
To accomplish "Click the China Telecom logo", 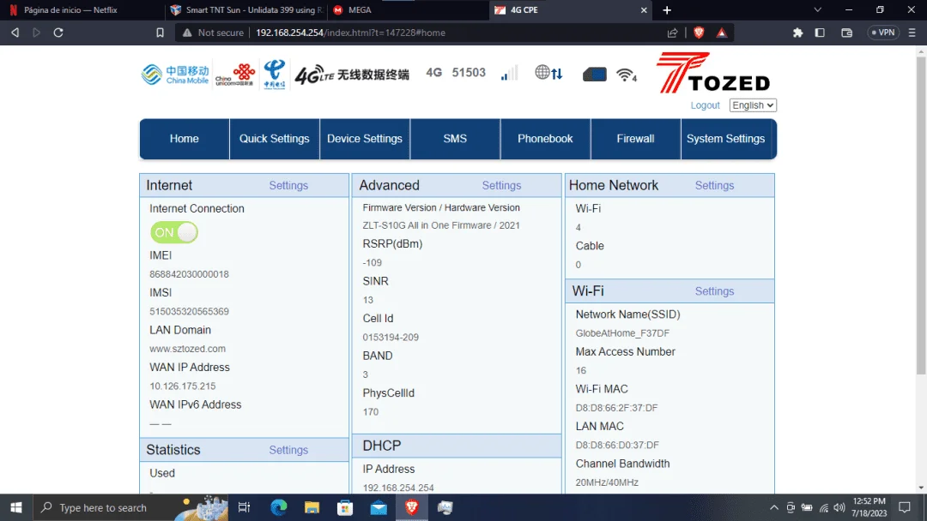I will (x=275, y=74).
